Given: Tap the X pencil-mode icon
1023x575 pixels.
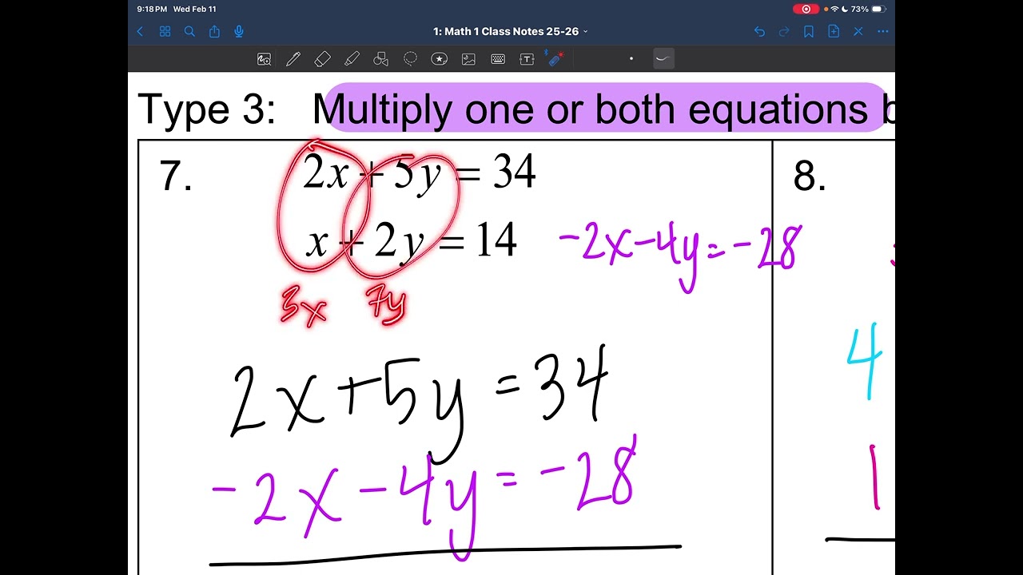Looking at the screenshot, I should click(858, 32).
